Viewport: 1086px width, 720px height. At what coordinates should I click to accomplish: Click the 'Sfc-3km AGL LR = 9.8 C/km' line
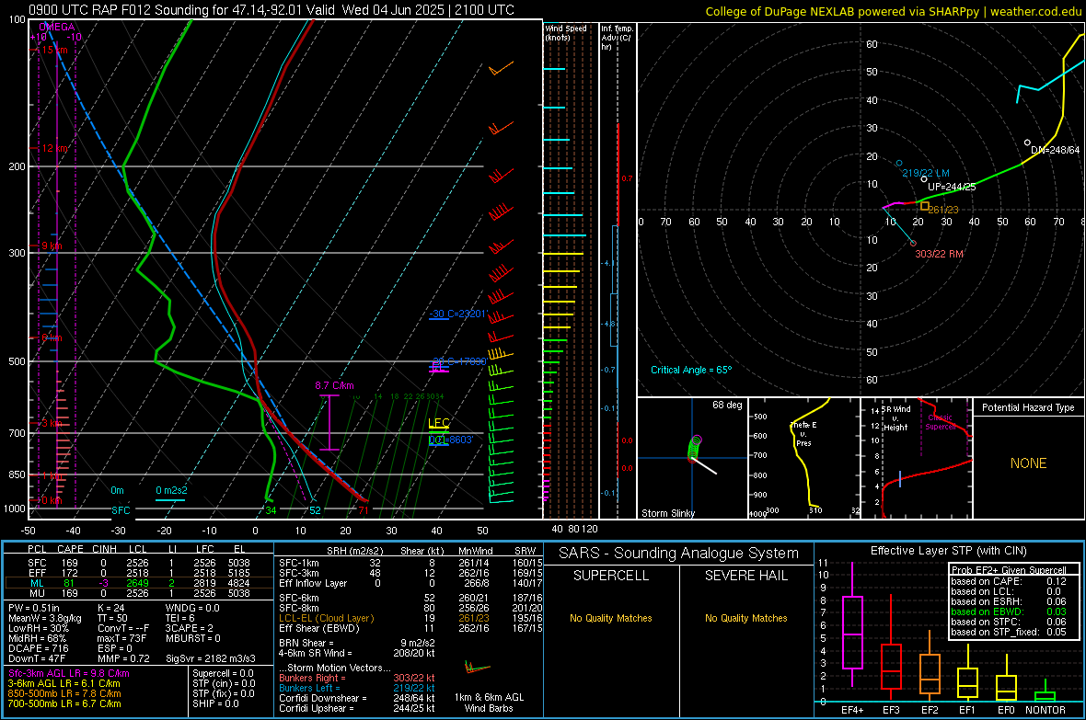coord(69,673)
